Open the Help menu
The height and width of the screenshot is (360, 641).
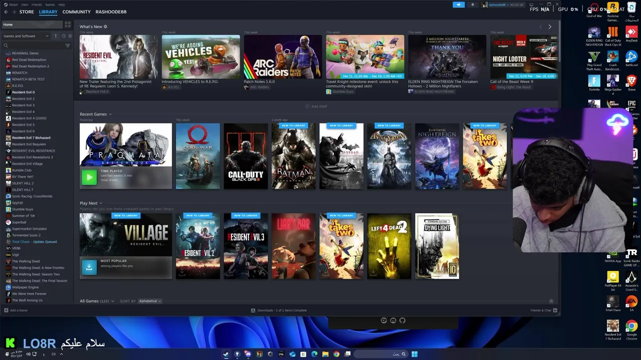click(x=62, y=4)
